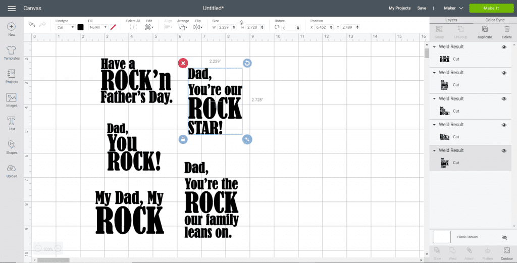Click the Fill no-color swatch

113,27
